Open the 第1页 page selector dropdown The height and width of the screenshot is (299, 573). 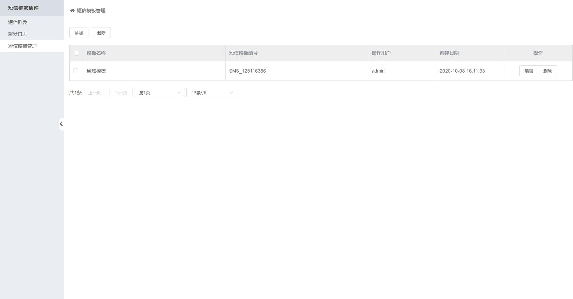coord(159,93)
